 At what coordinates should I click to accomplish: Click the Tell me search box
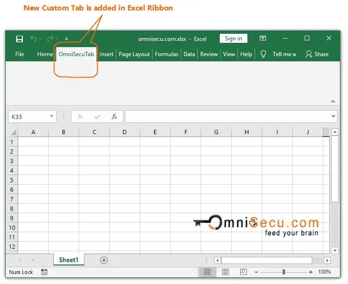coord(284,54)
